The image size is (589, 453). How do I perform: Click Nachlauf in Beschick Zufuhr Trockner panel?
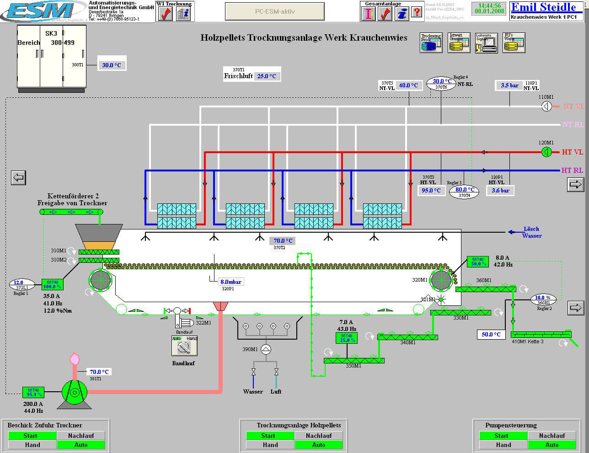(81, 436)
